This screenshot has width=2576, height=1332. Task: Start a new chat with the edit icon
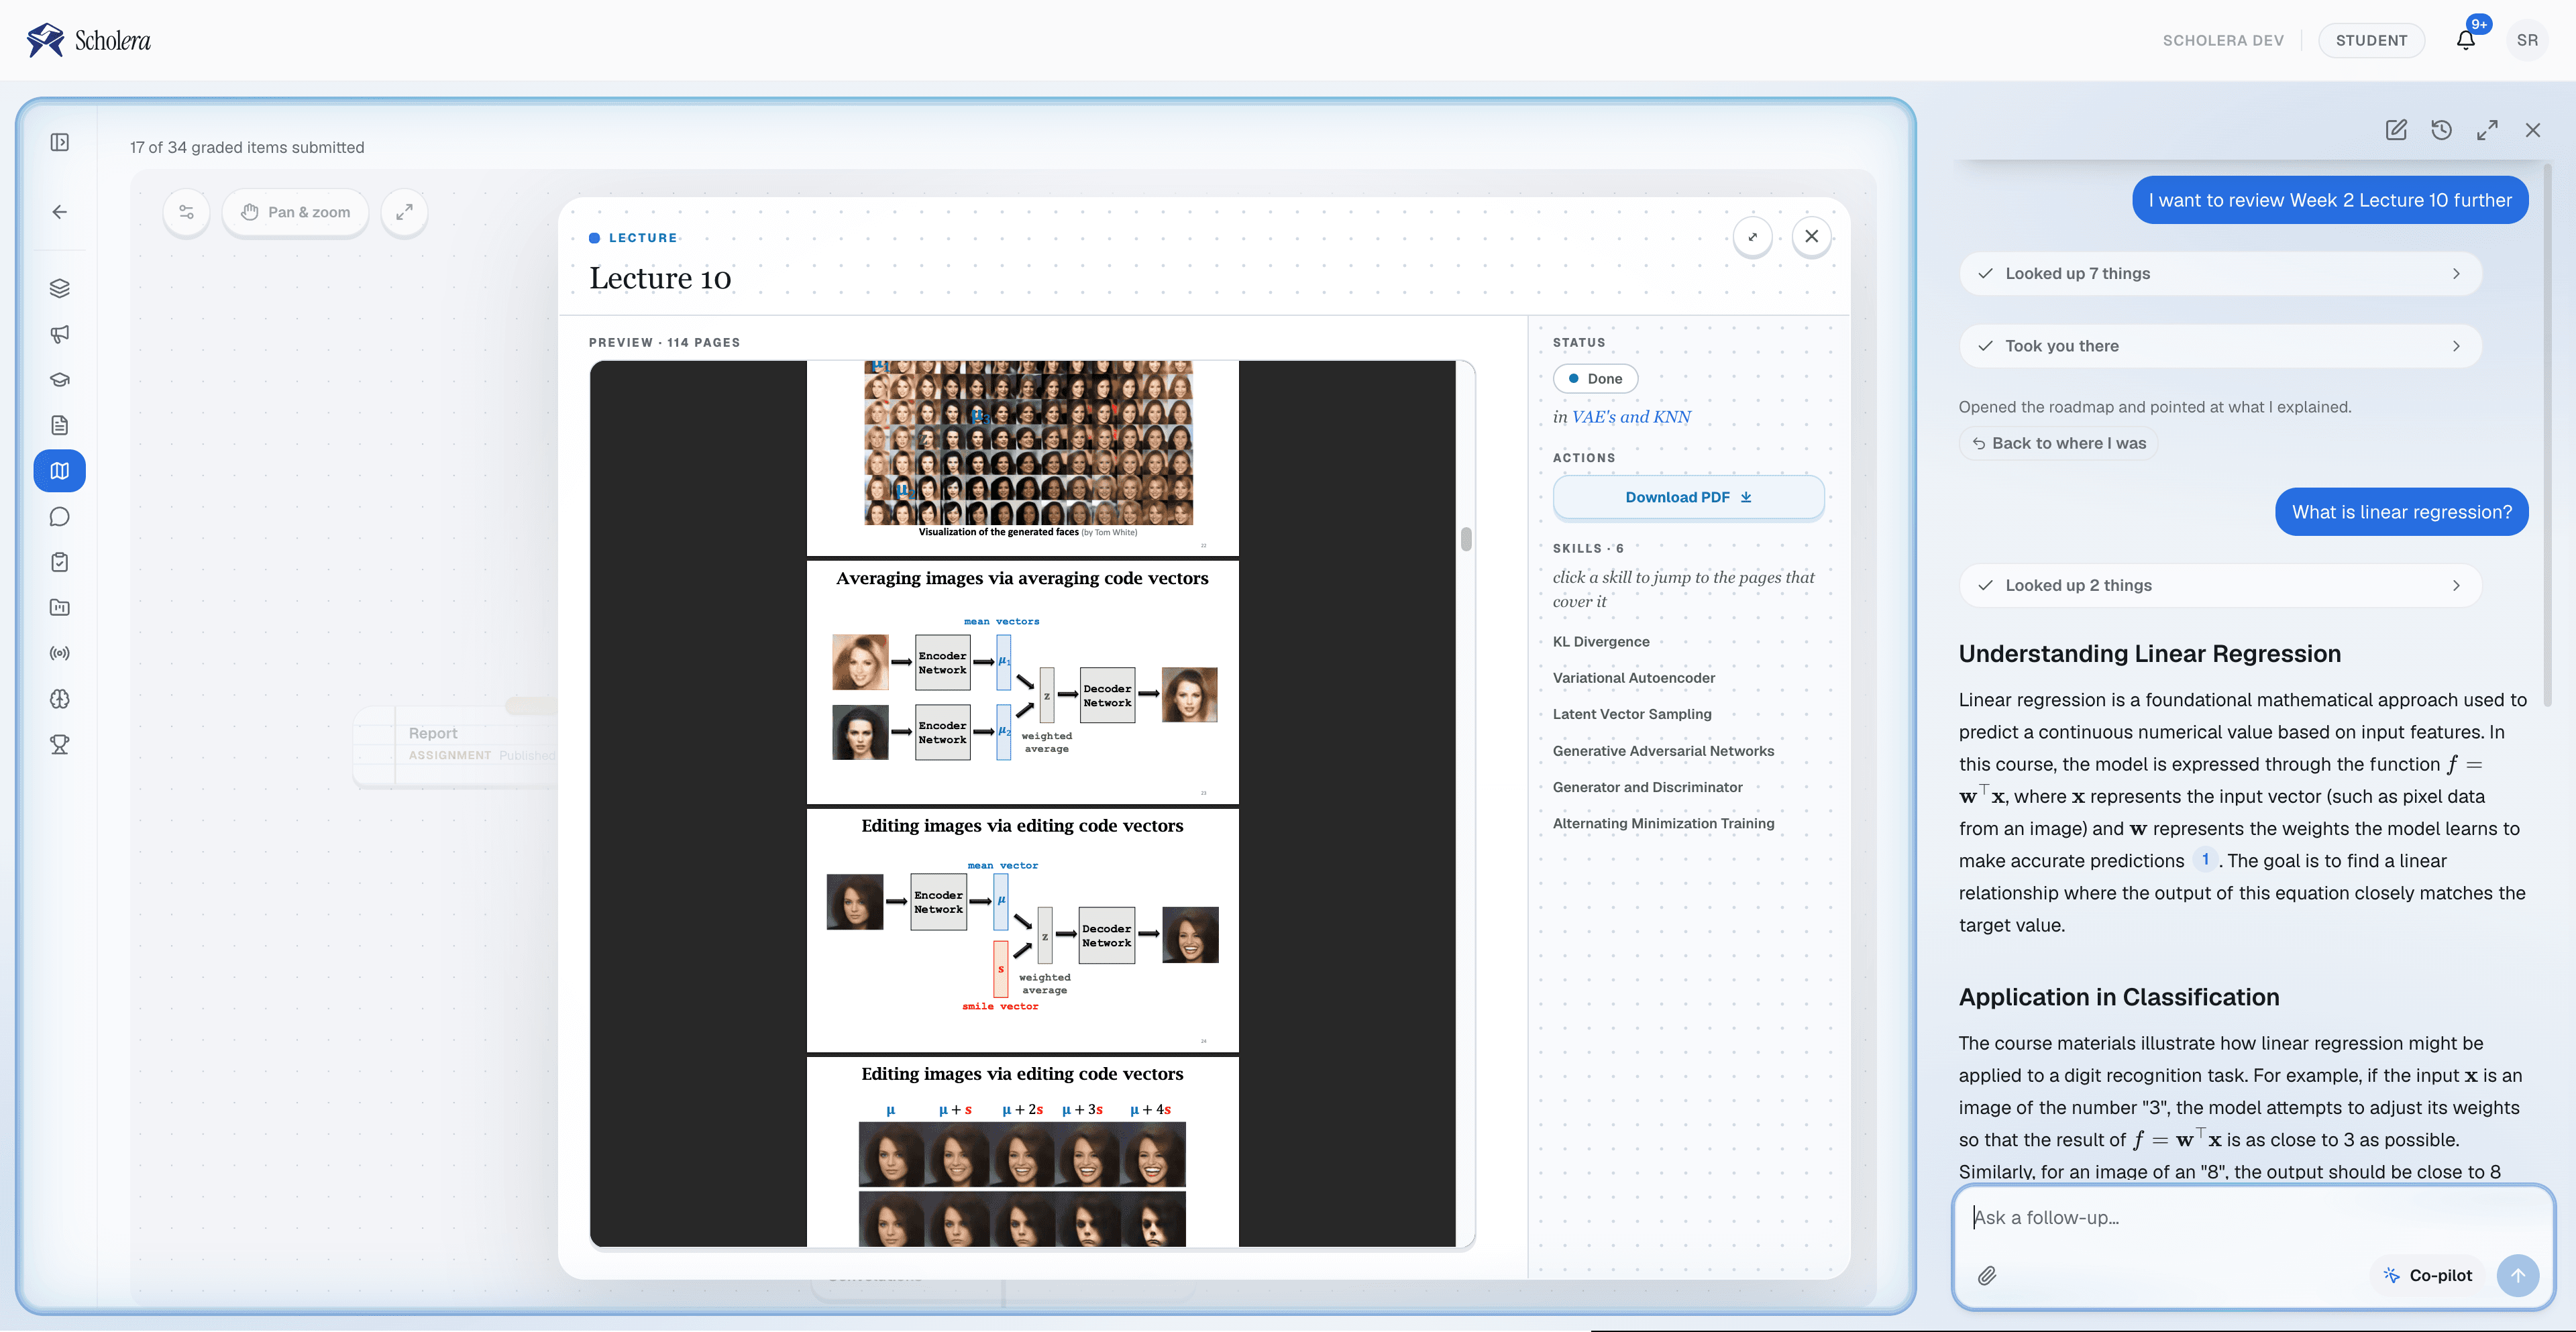(x=2396, y=130)
